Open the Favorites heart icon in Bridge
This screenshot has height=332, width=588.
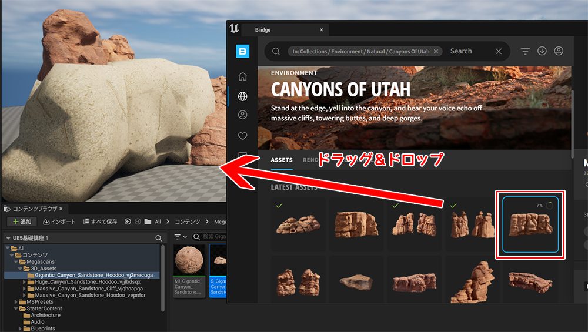coord(242,136)
